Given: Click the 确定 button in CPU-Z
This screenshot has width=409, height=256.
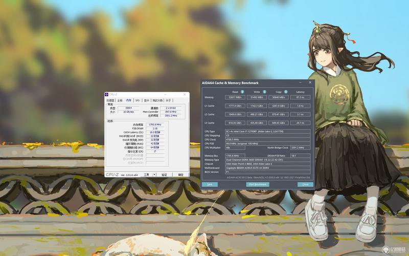Looking at the screenshot, I should (x=181, y=175).
